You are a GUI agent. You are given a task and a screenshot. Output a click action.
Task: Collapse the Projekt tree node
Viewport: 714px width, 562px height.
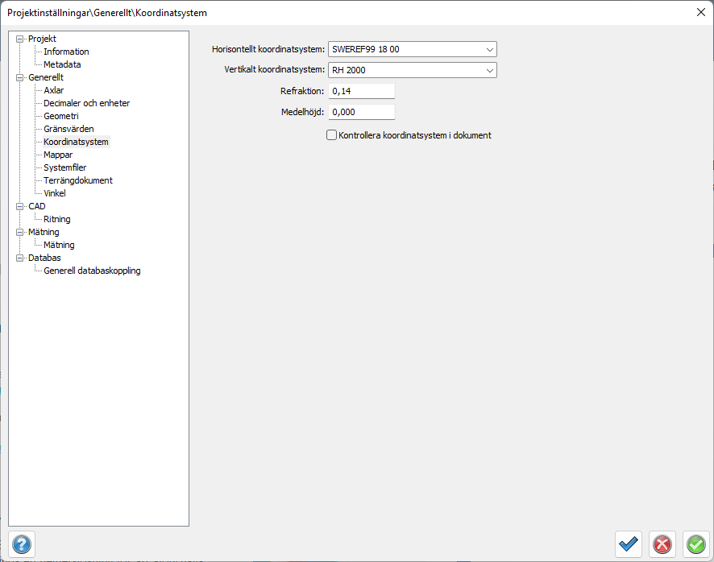tap(20, 39)
